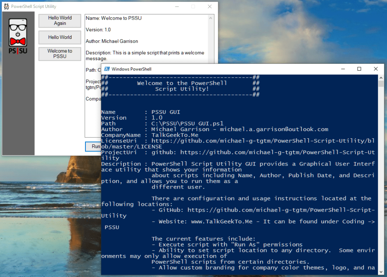This screenshot has height=277, width=387.
Task: Click the 'Windows PowerShell' window title text
Action: 131,69
